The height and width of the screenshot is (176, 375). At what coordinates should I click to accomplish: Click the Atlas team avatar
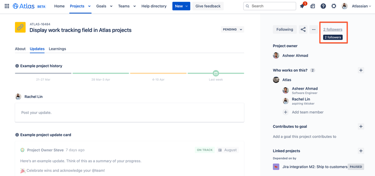[x=276, y=80]
